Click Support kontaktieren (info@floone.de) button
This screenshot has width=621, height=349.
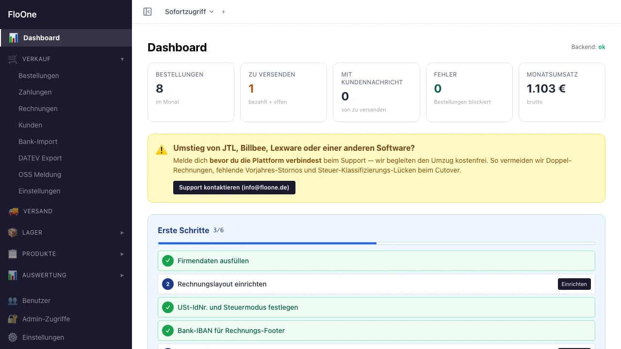click(x=234, y=188)
